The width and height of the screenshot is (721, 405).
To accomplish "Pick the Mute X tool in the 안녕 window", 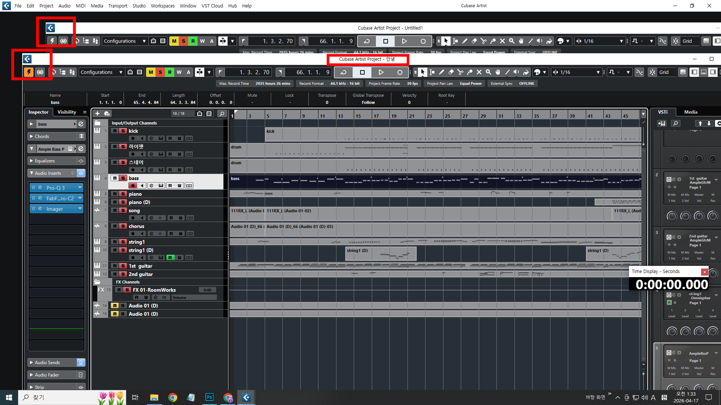I will (x=479, y=72).
